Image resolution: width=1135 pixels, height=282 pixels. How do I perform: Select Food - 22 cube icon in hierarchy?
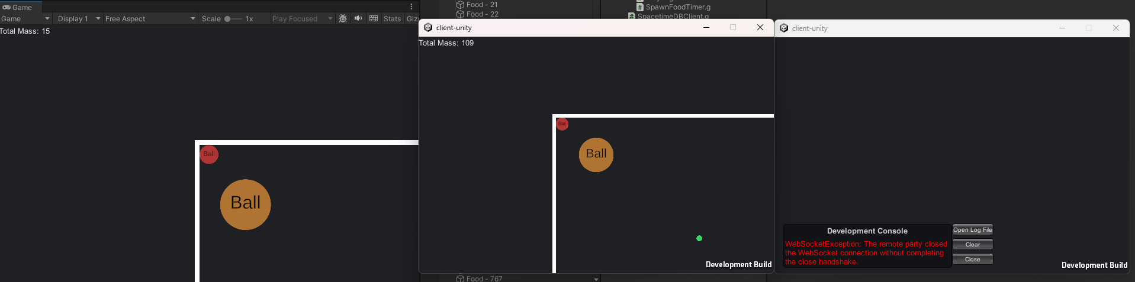coord(460,14)
